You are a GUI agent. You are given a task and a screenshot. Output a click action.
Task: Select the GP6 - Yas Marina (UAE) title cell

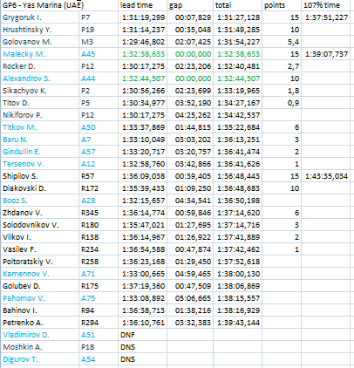(59, 5)
